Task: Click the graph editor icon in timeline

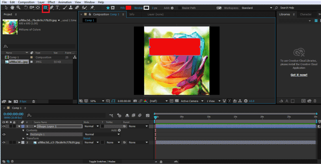Action: 148,115
